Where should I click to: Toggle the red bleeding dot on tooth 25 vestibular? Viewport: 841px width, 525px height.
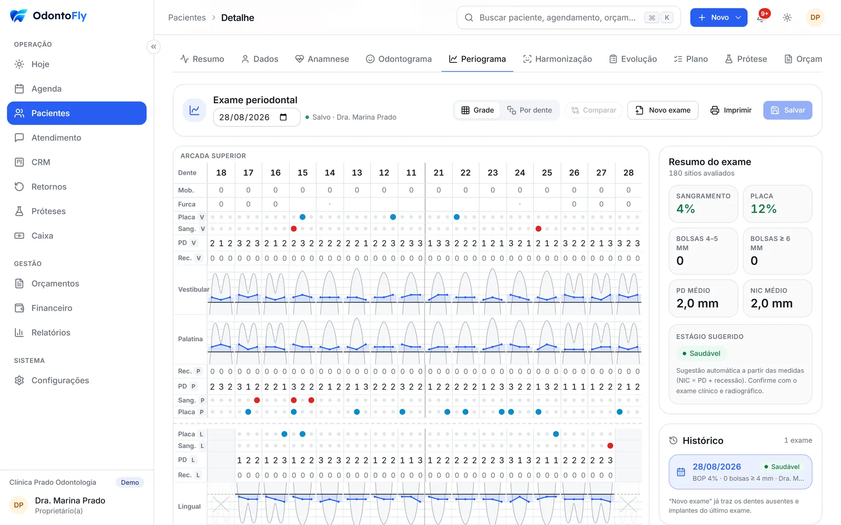pos(538,229)
